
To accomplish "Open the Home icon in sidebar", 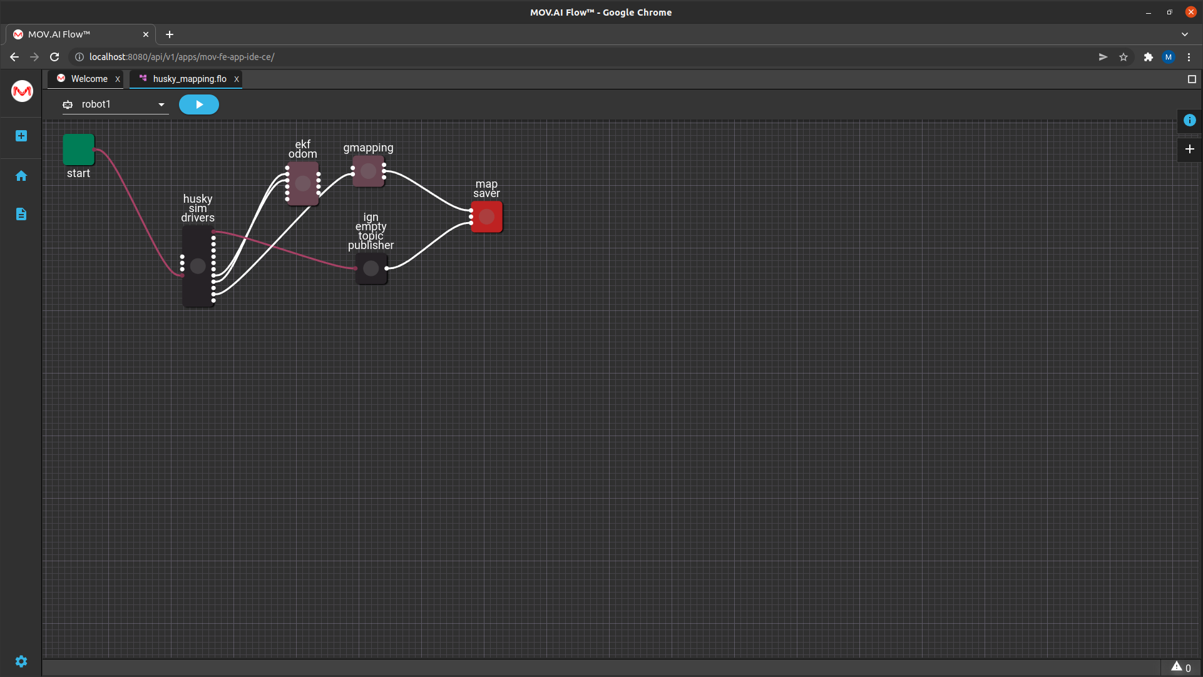I will point(21,176).
